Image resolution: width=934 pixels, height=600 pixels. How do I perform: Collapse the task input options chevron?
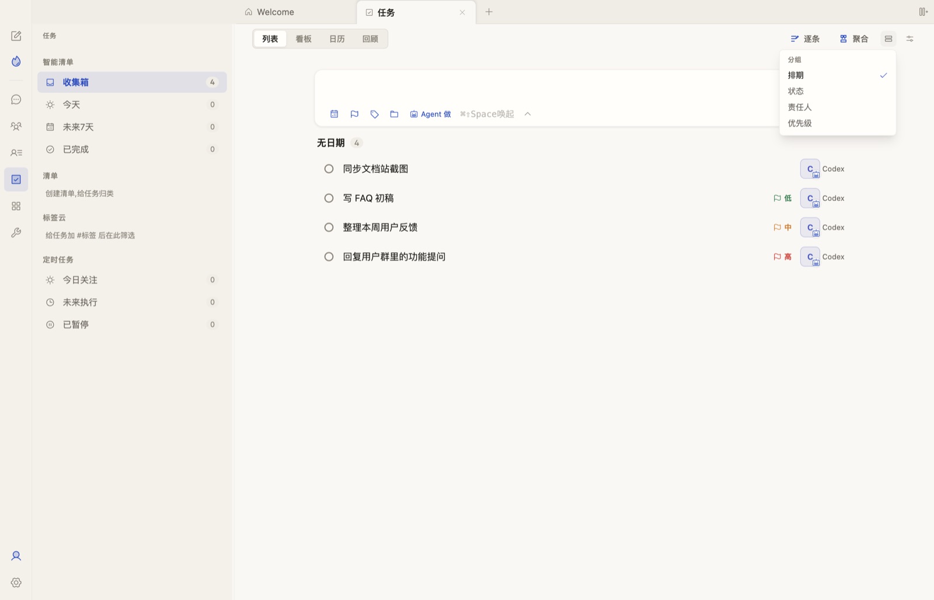tap(527, 114)
